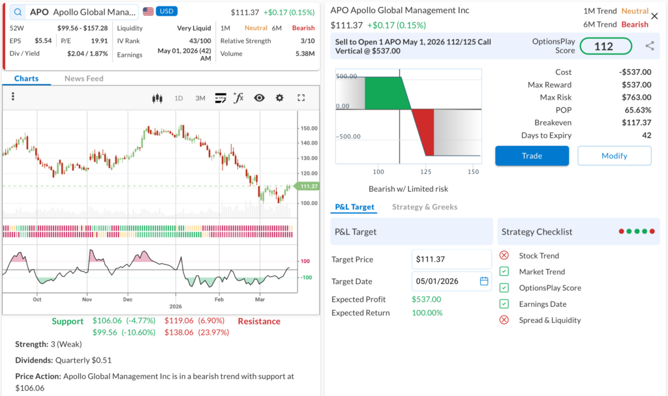Click the Target Price input field
Screen dimensions: 668x396
(451, 259)
